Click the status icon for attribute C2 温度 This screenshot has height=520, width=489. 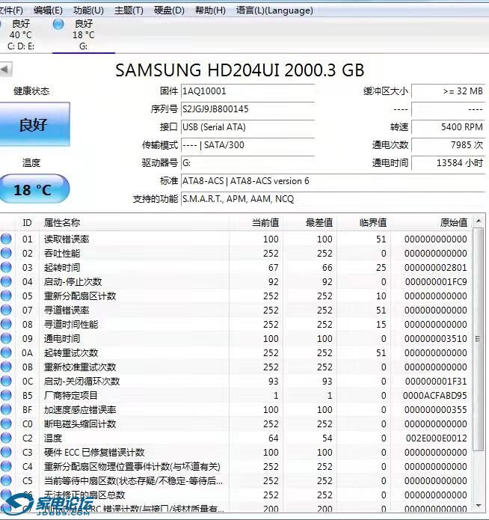tap(6, 438)
